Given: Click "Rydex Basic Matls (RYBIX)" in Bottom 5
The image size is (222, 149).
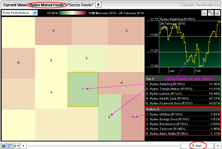Looking at the screenshot, I should click(167, 133).
